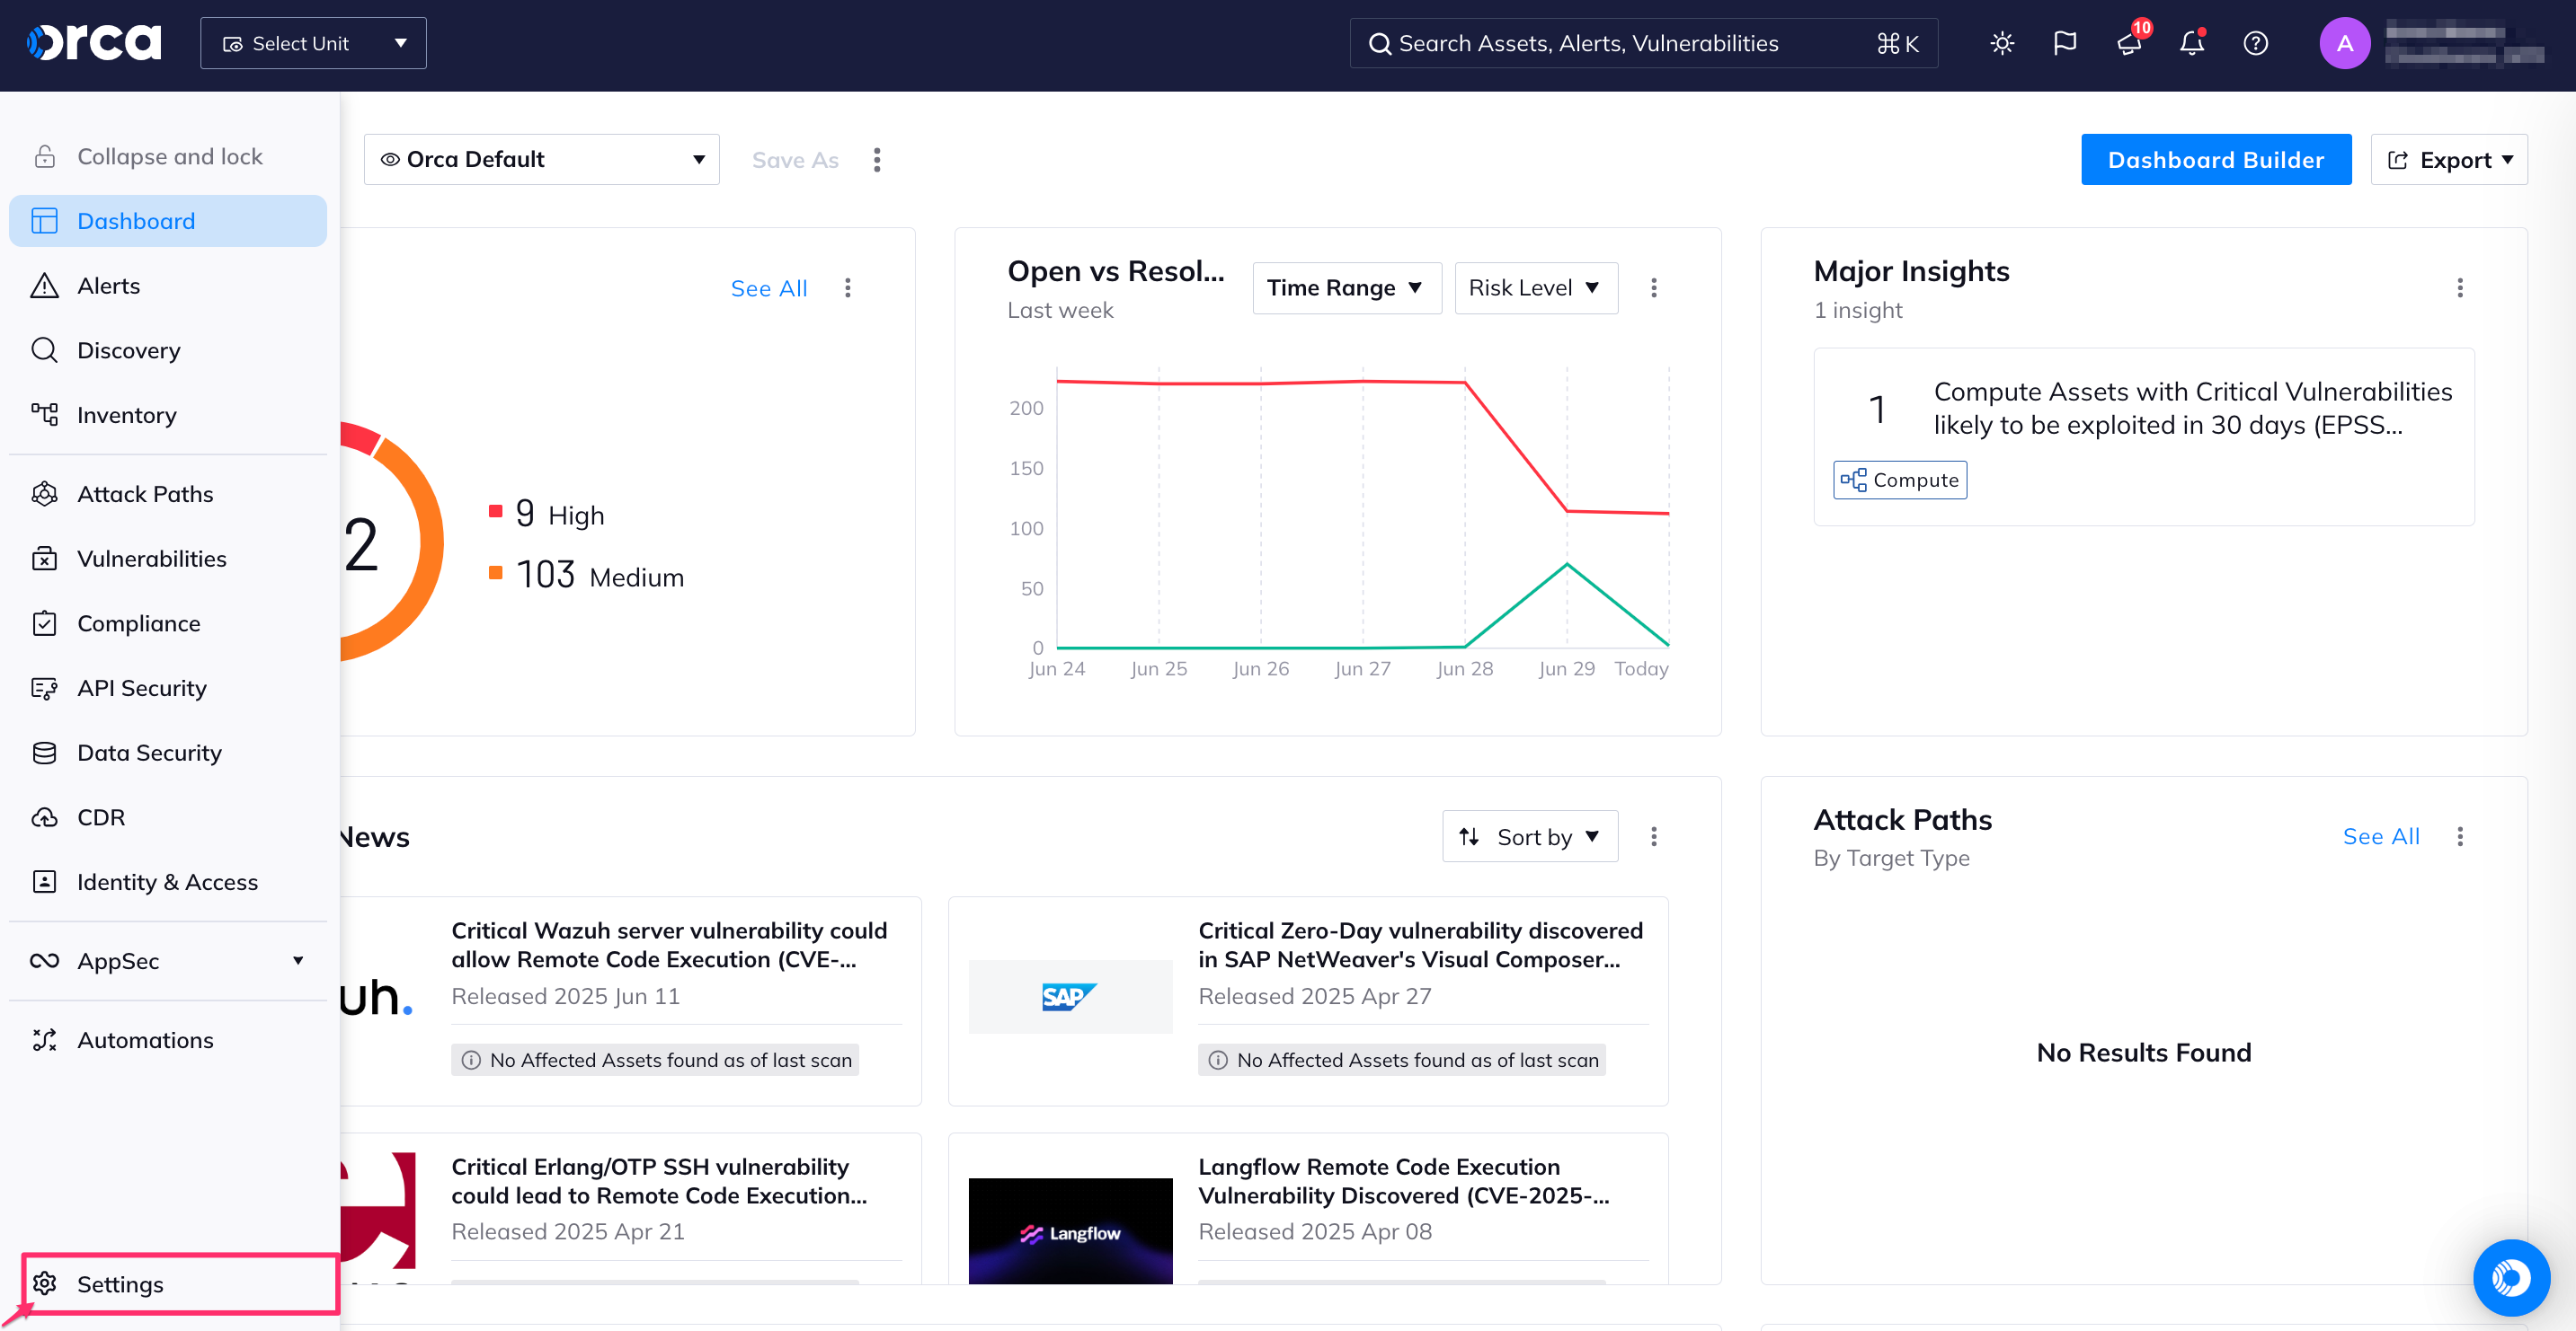2576x1331 pixels.
Task: Go to the Compliance page
Action: (139, 622)
